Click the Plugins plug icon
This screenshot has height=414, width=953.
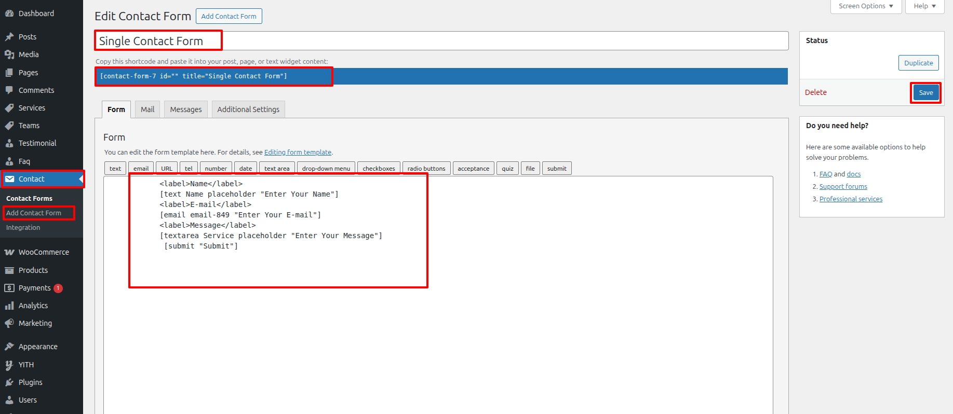(9, 382)
